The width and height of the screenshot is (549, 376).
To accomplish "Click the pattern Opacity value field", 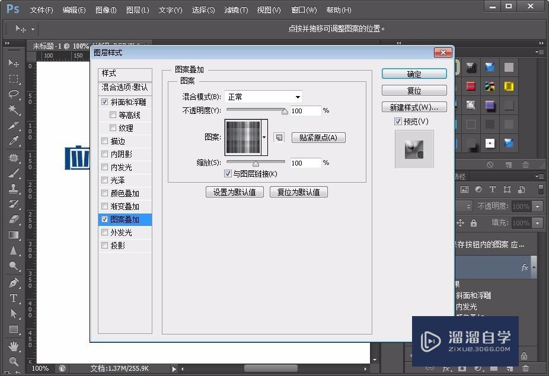I will pos(306,111).
